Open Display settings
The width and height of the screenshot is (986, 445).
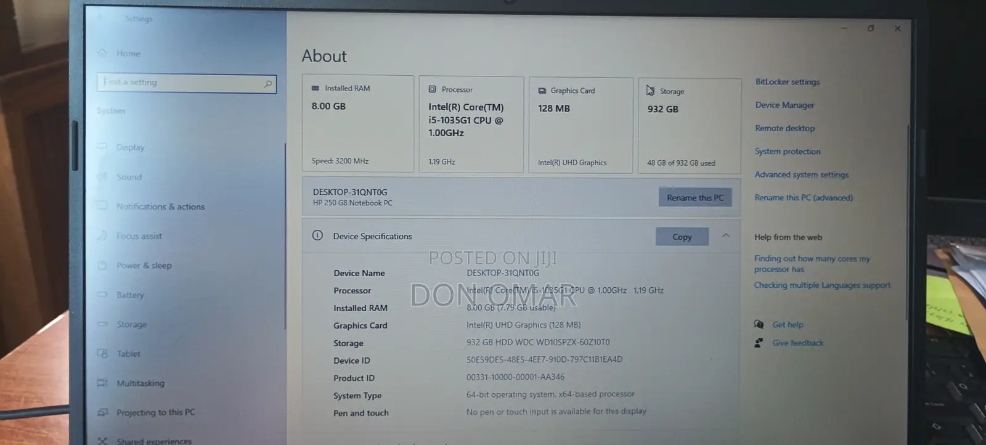(130, 147)
